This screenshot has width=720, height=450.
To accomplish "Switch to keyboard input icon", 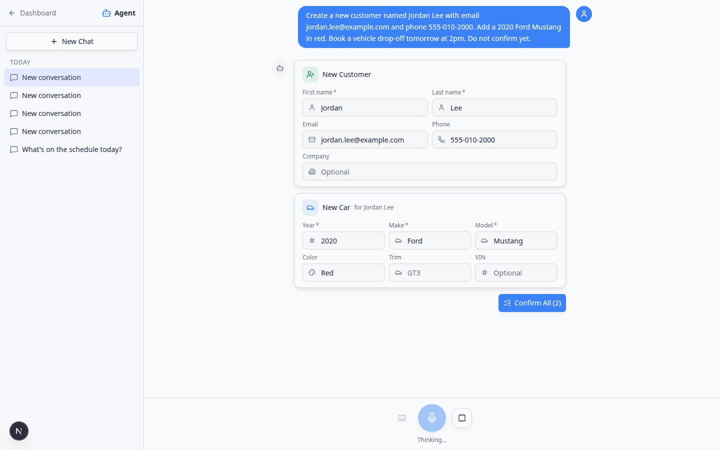I will point(402,418).
